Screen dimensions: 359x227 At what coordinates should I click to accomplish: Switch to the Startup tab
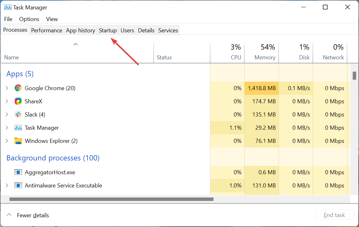coord(108,30)
